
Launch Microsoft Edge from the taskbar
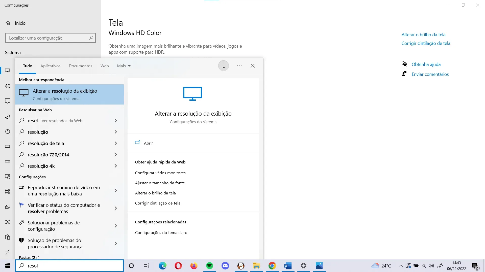(163, 266)
